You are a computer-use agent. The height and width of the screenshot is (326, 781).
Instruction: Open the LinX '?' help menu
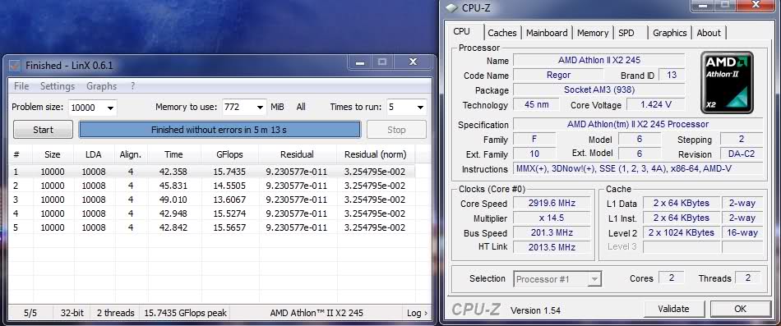(132, 86)
